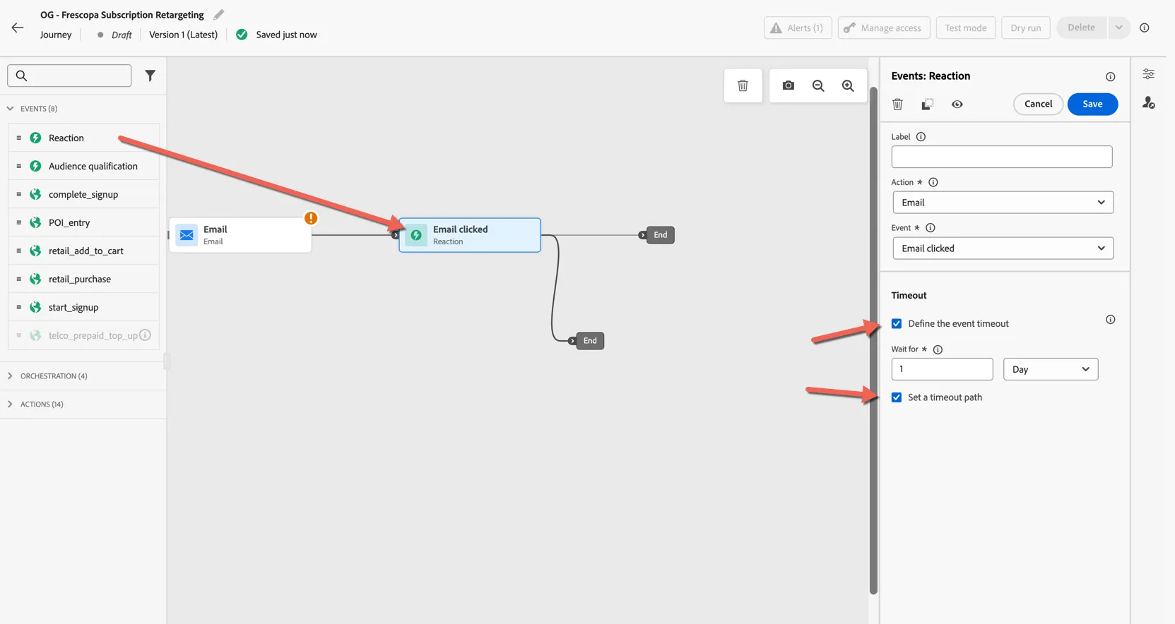1175x624 pixels.
Task: Edit journey name with the pencil icon
Action: pos(219,14)
